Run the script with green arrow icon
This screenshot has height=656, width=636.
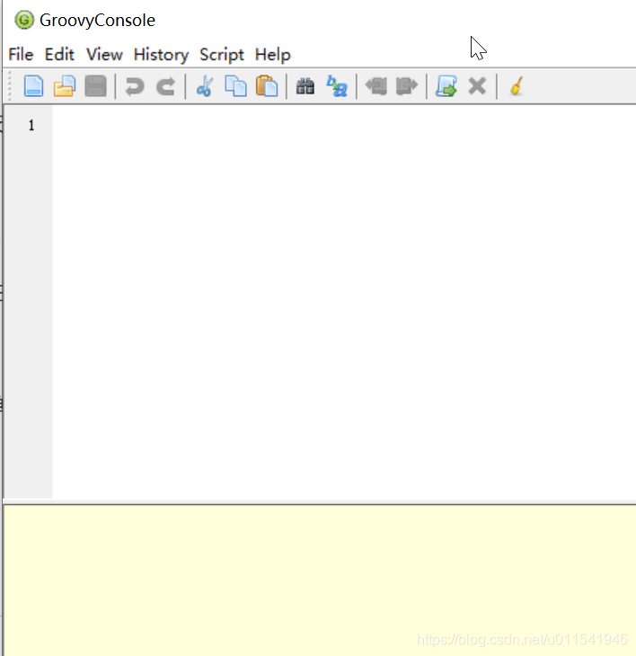point(446,86)
